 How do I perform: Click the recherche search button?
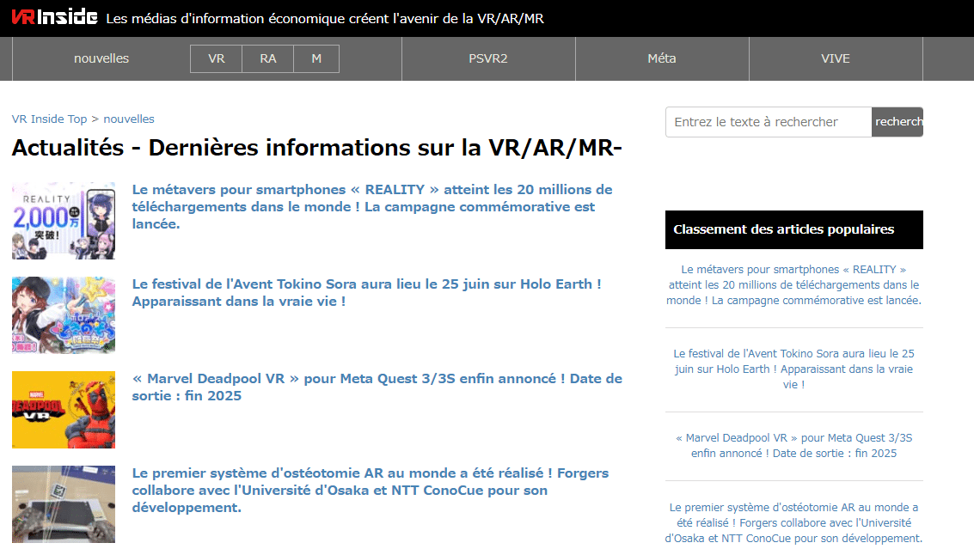click(897, 122)
